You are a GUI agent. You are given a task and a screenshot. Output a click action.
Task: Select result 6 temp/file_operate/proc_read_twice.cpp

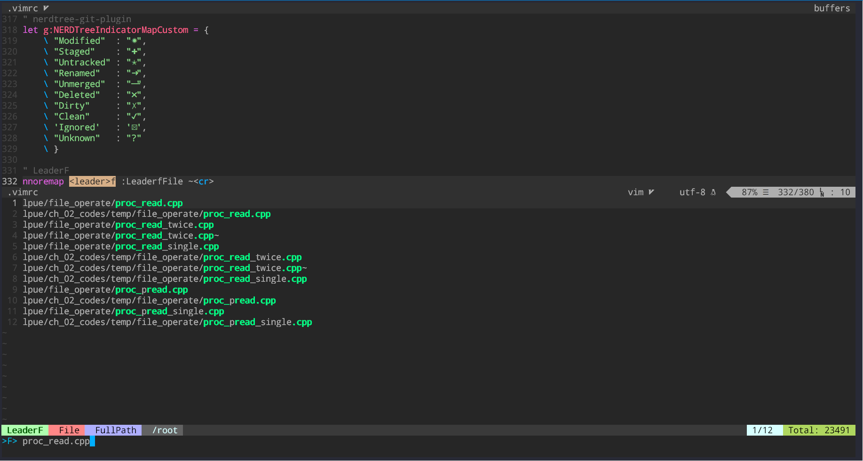point(162,257)
